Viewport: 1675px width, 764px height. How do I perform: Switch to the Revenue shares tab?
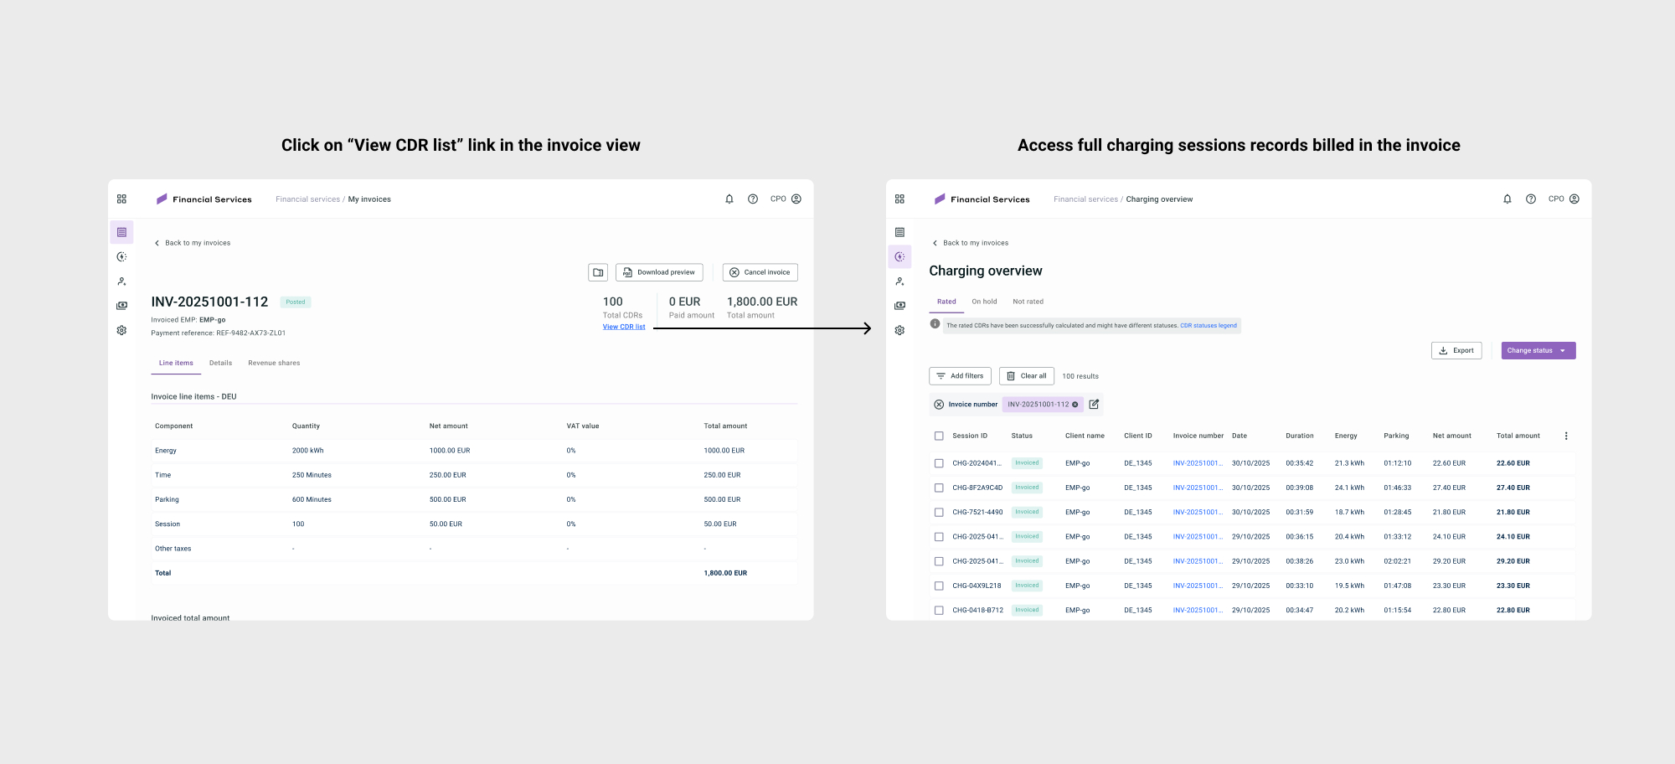point(274,363)
